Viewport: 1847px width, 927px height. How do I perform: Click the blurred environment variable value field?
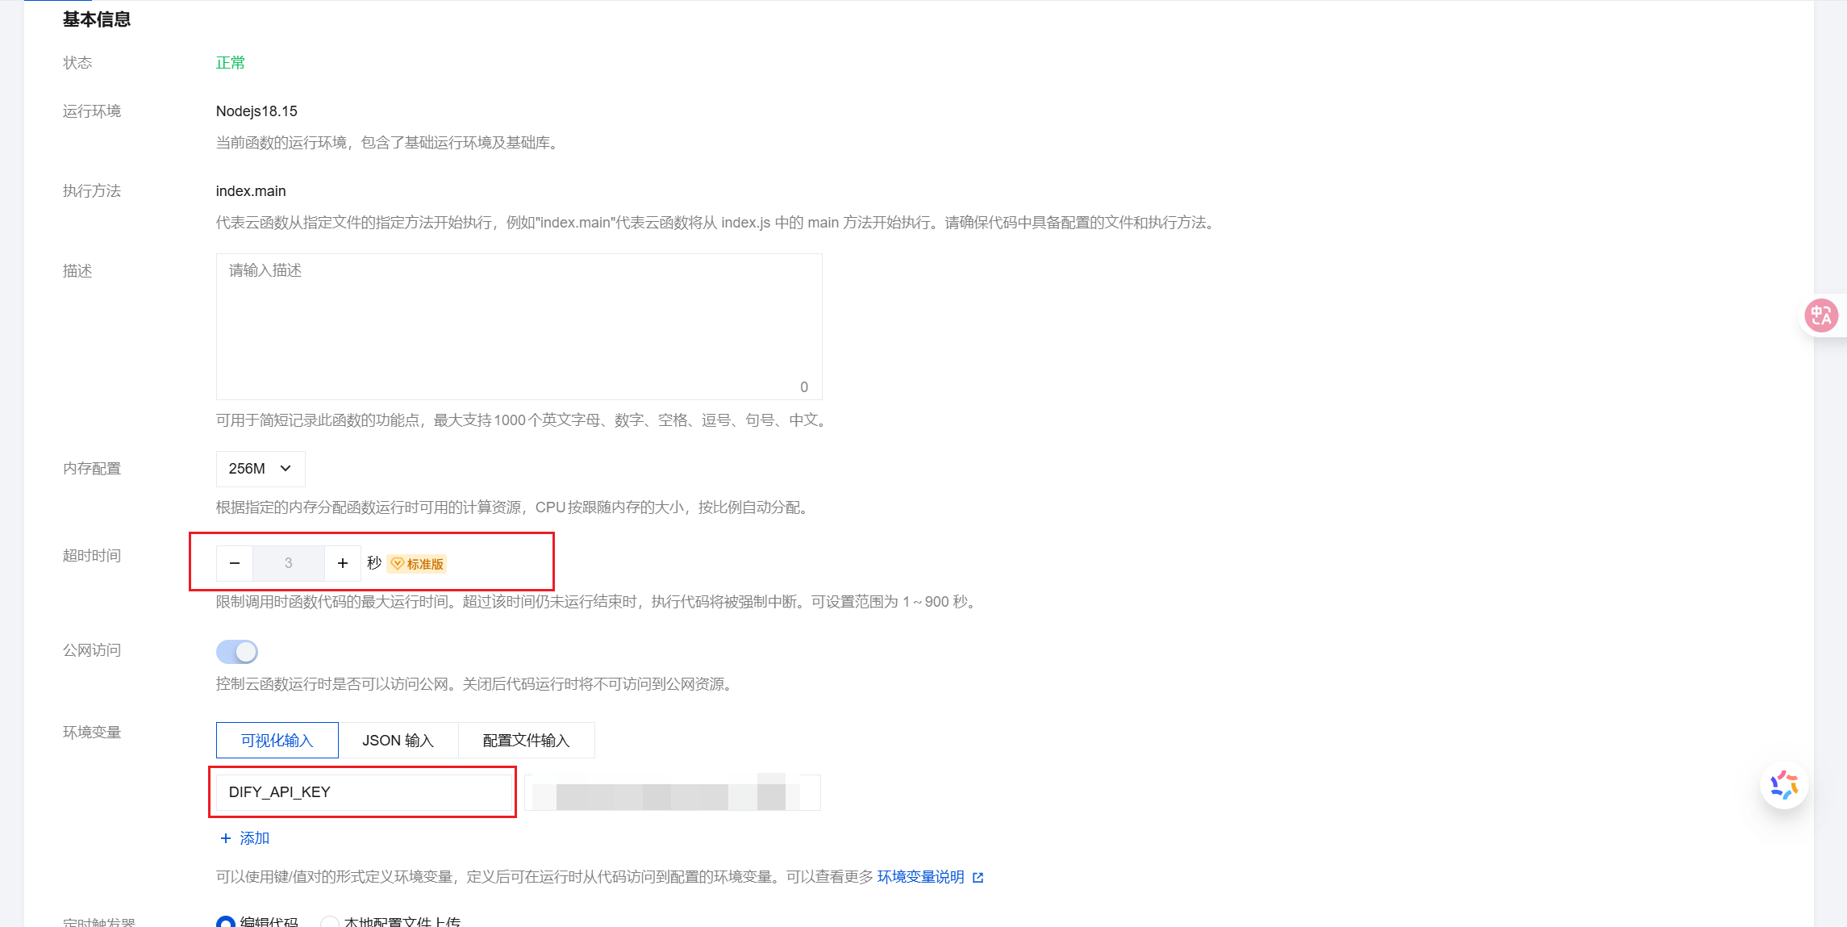(673, 792)
